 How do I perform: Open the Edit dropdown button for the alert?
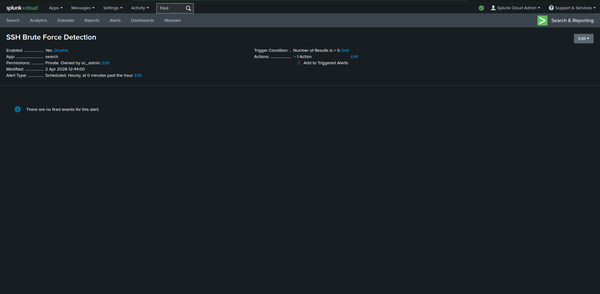click(x=583, y=38)
